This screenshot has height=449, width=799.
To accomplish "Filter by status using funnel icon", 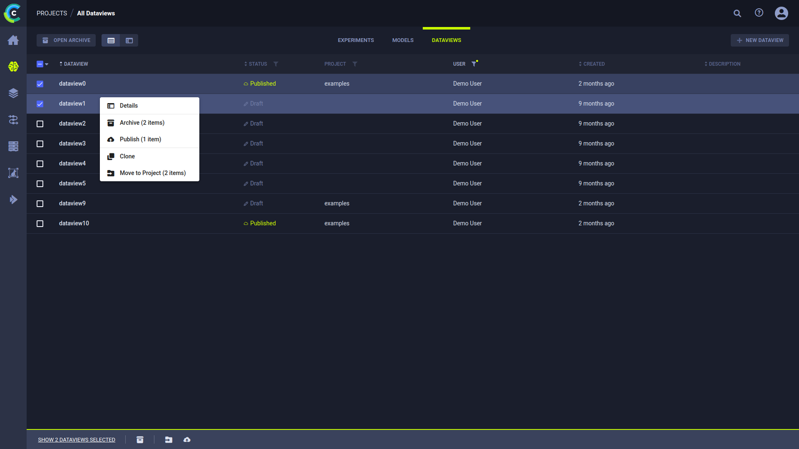I will pyautogui.click(x=276, y=64).
